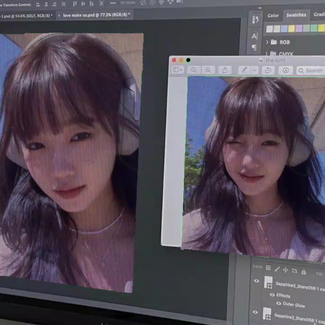Screen dimensions: 325x325
Task: Toggle visibility of the top Sapphire2_Stars056 layer
Action: pos(256,281)
